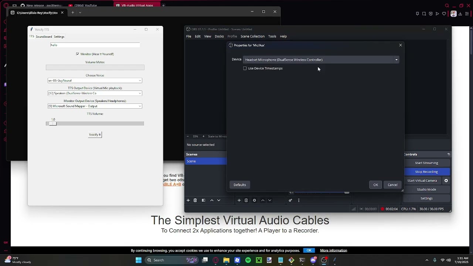Accept cookies with OK button
The image size is (473, 266).
[309, 250]
